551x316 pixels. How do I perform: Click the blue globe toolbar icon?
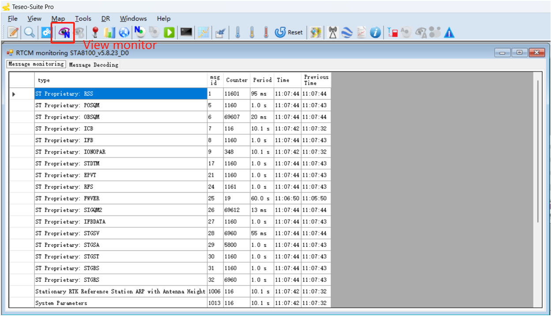click(124, 32)
